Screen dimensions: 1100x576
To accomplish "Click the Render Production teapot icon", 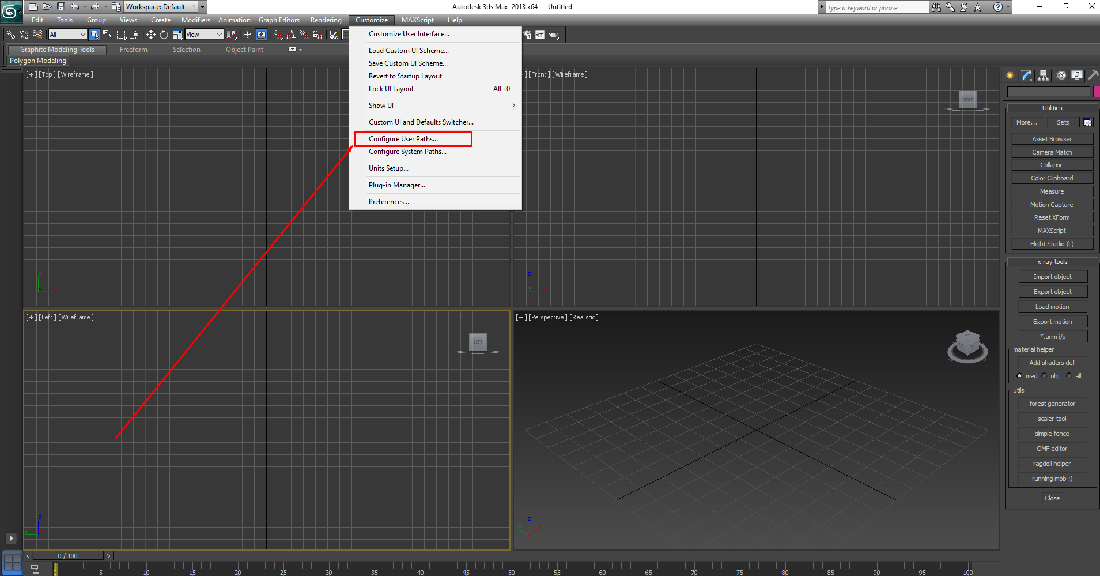I will [x=554, y=35].
